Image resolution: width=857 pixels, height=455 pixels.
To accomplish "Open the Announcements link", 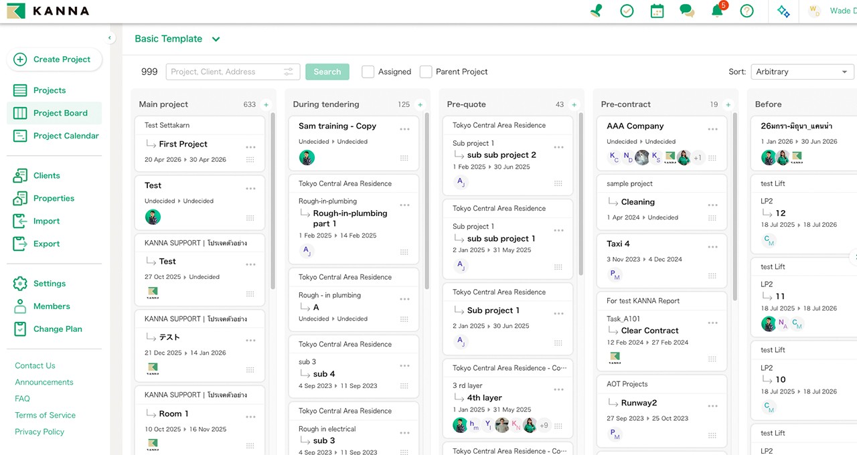I will point(44,382).
